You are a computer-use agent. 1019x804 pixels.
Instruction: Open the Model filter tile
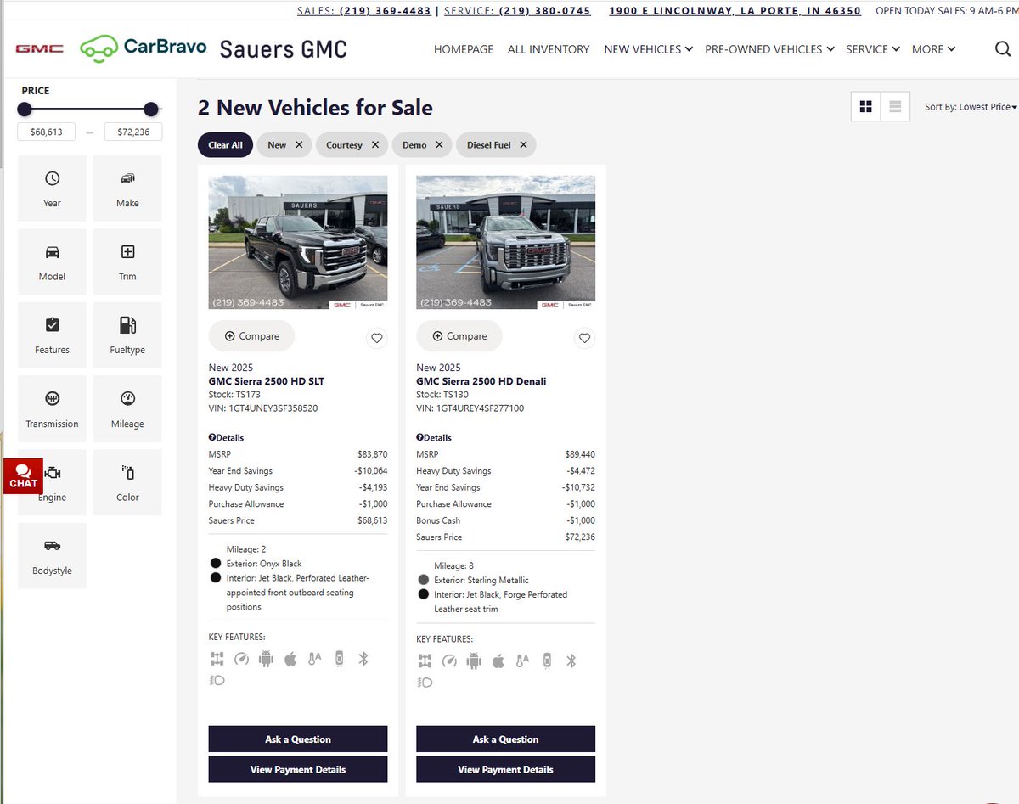click(53, 262)
